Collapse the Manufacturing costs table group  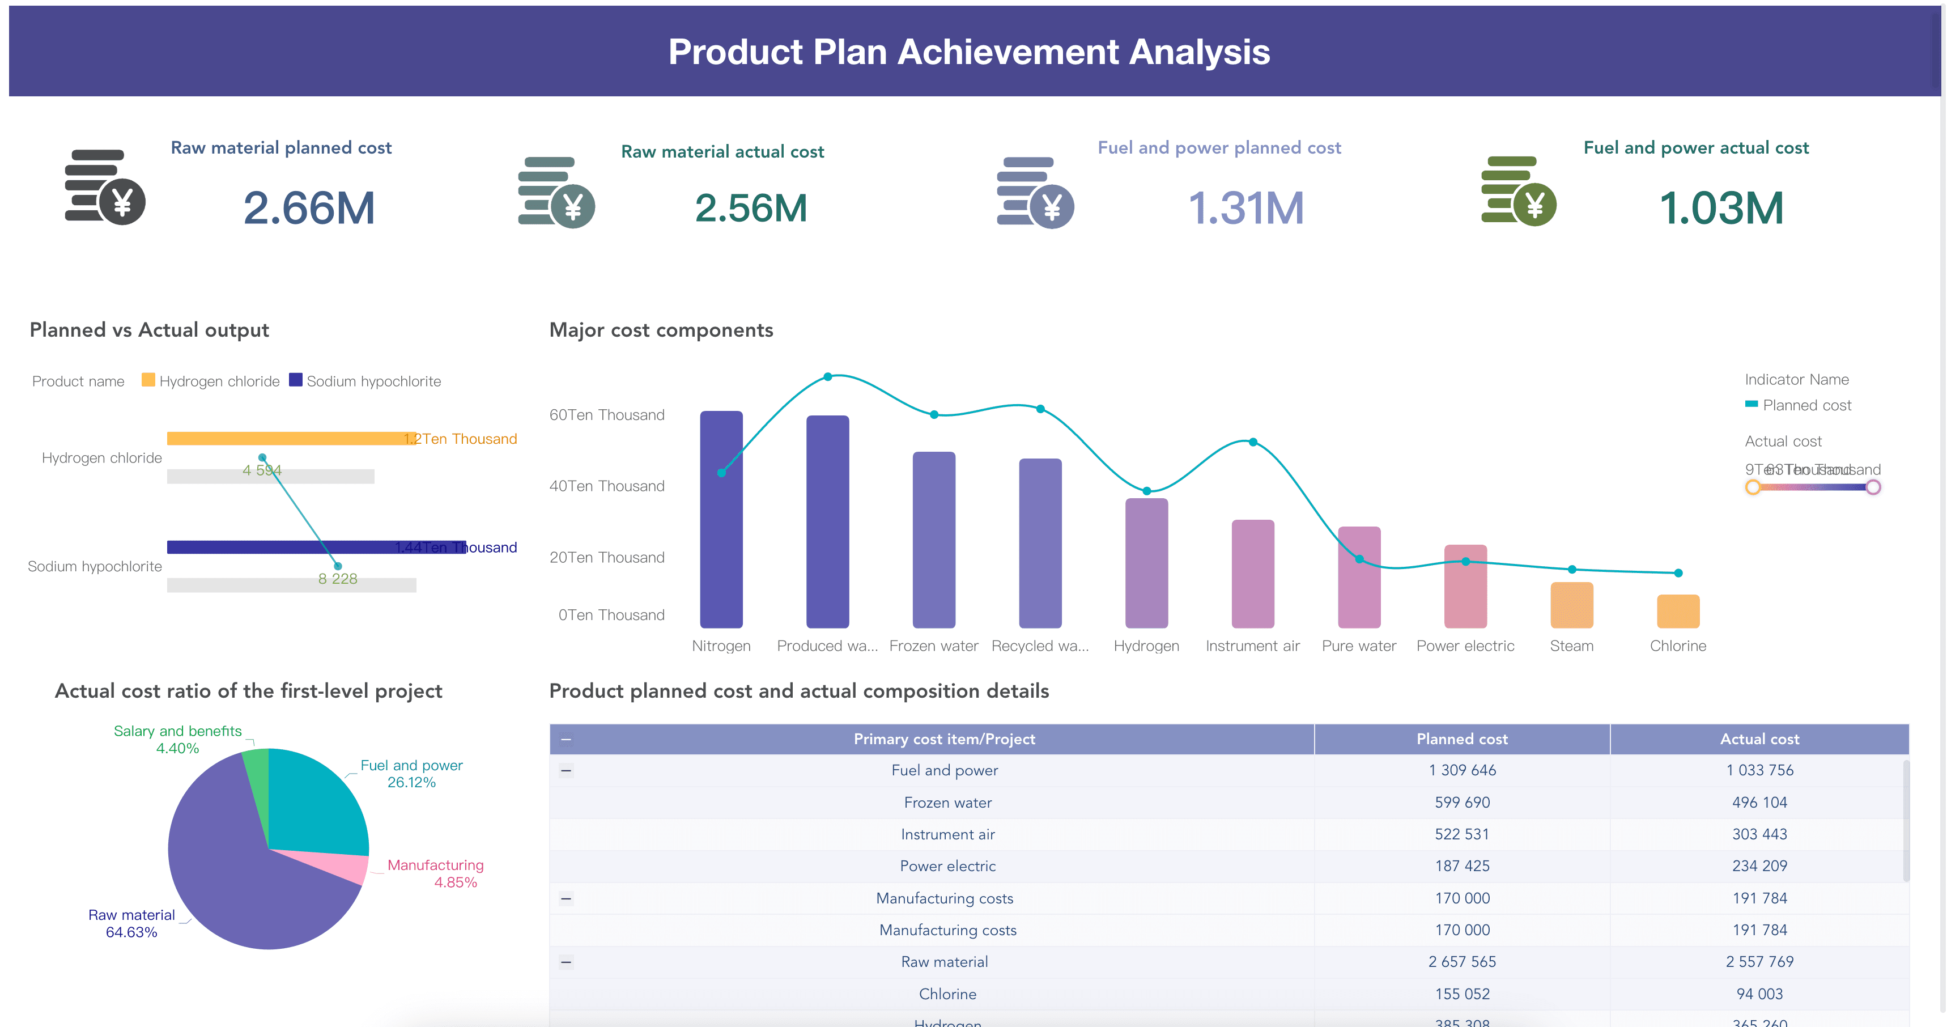(566, 898)
